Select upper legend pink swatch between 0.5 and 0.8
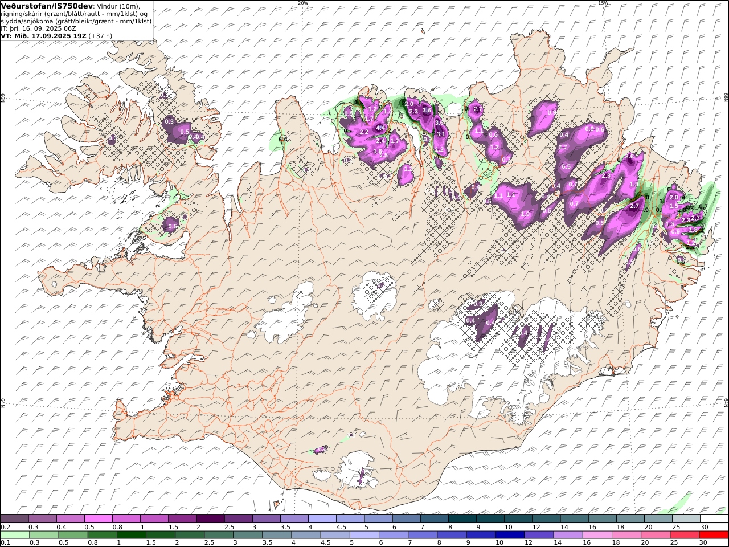This screenshot has width=729, height=547. click(x=98, y=519)
